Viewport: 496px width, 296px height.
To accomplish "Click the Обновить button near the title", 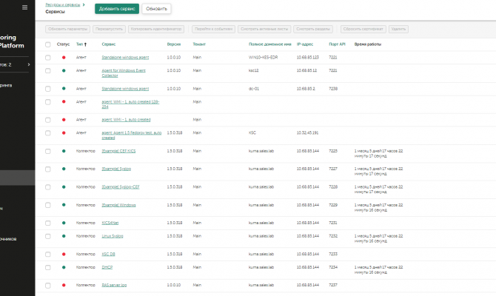I will click(x=157, y=9).
